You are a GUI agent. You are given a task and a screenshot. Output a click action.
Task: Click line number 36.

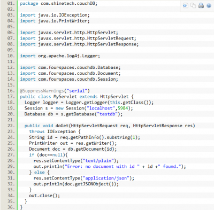pos(11,207)
